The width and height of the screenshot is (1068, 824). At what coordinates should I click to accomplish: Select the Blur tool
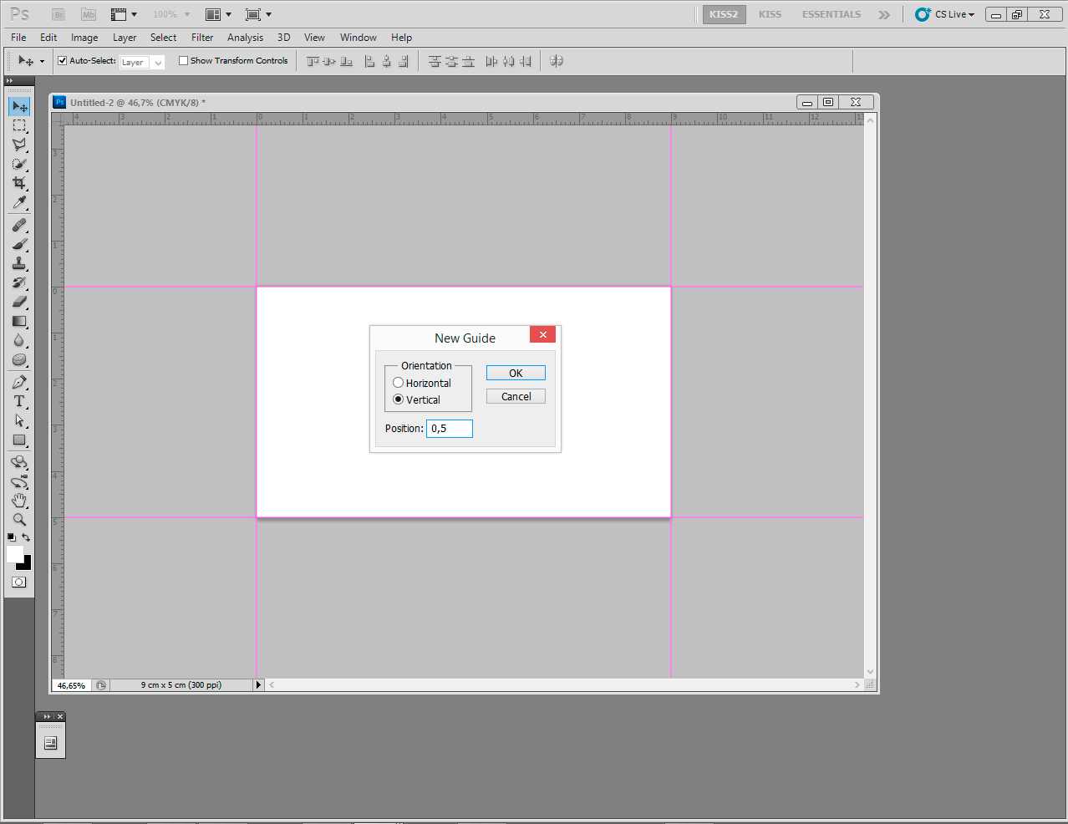click(x=19, y=340)
